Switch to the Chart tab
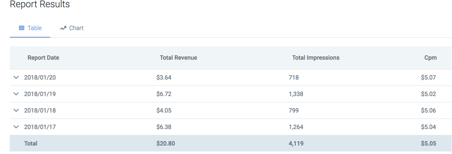This screenshot has height=154, width=452. point(72,28)
